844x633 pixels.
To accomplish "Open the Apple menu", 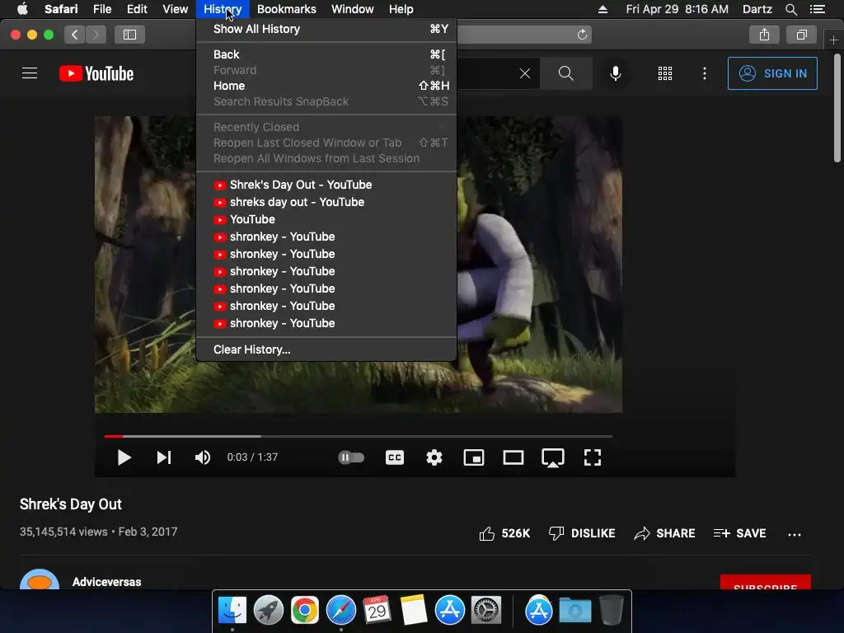I will [22, 9].
